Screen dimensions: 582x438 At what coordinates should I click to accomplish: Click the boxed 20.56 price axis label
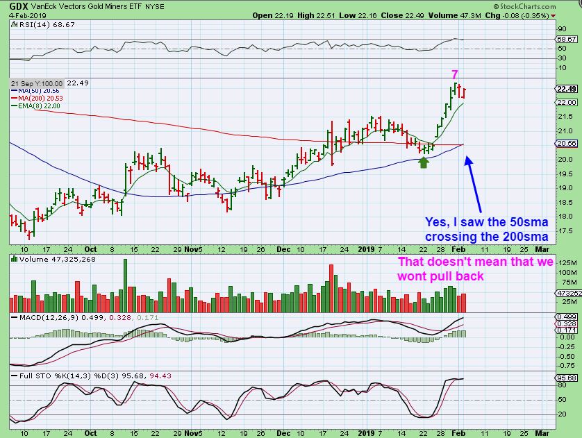click(567, 144)
